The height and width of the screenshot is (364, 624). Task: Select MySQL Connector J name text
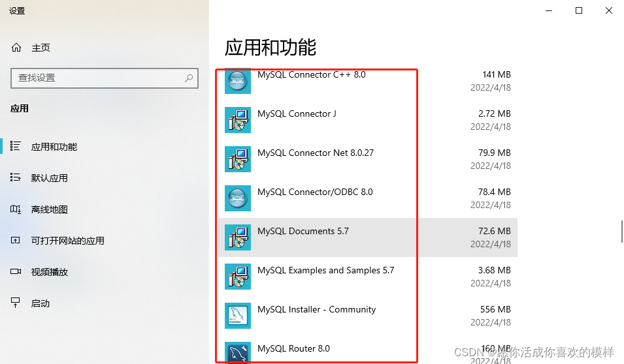pyautogui.click(x=297, y=114)
